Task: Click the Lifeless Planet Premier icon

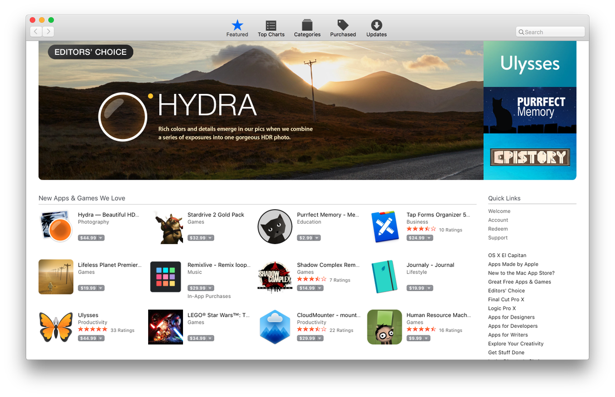Action: pyautogui.click(x=56, y=276)
